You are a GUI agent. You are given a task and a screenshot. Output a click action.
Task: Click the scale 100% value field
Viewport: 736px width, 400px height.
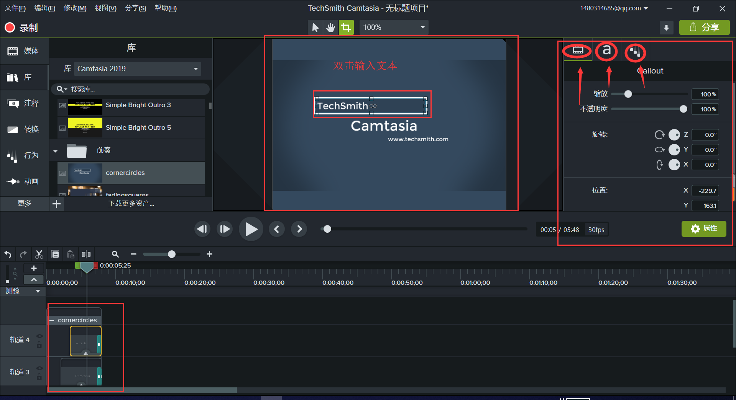tap(705, 94)
